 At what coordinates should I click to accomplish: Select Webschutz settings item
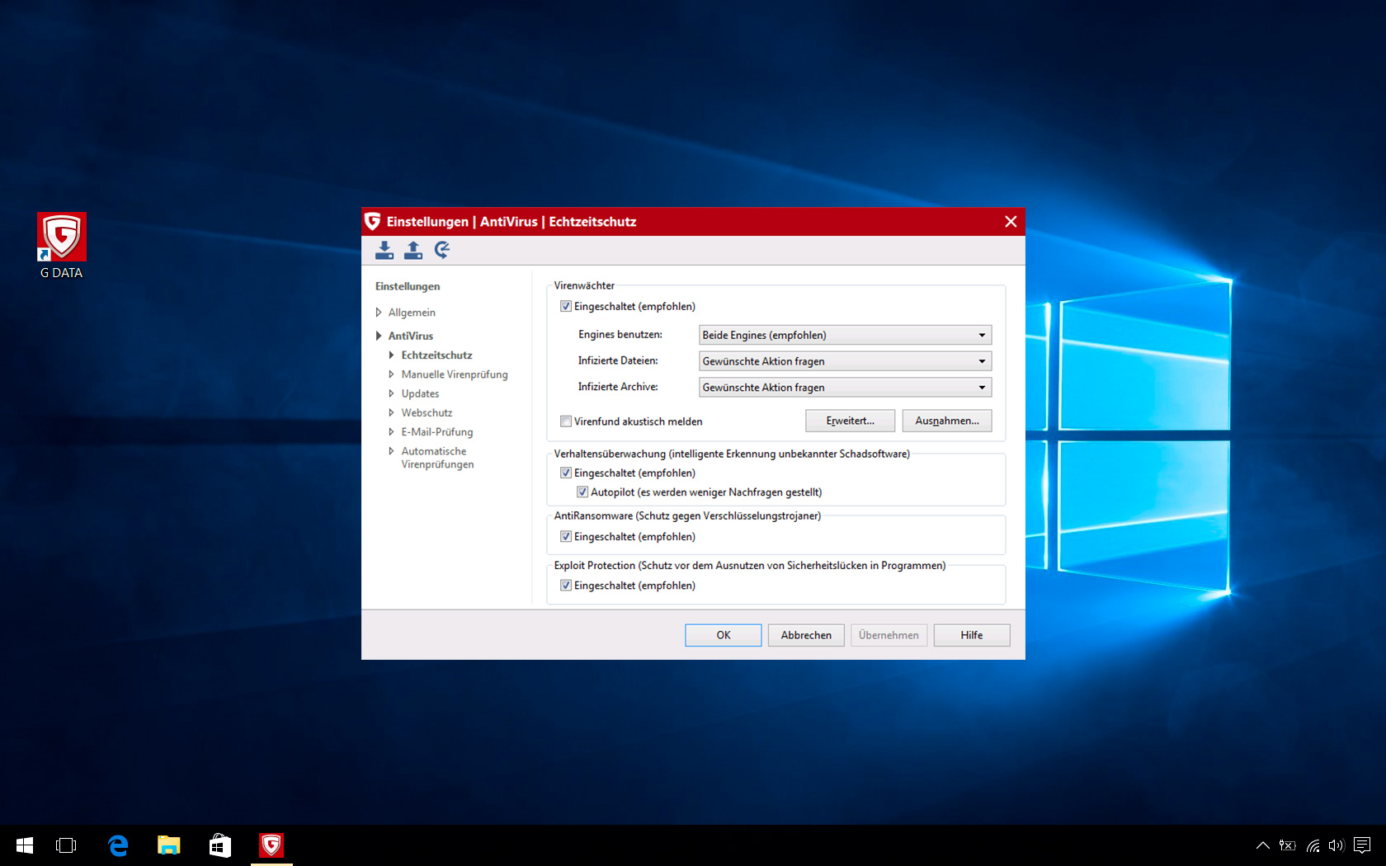coord(427,412)
